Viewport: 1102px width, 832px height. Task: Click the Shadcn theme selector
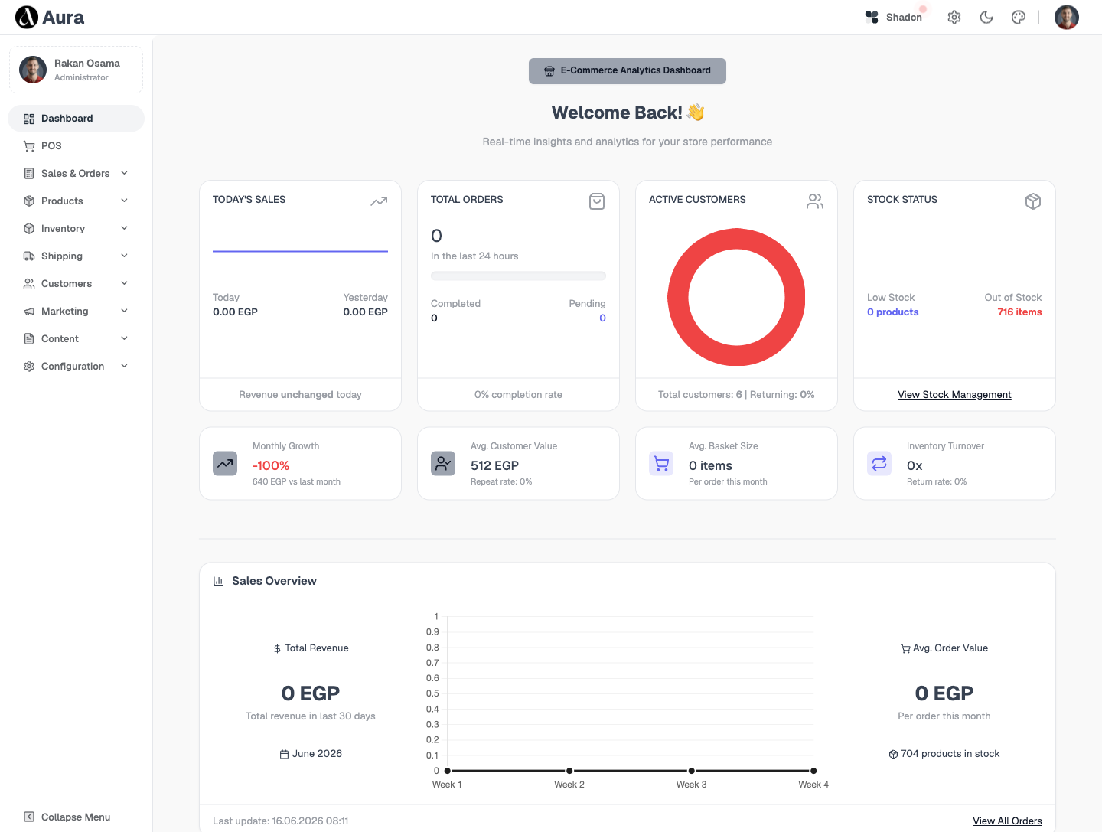pyautogui.click(x=894, y=17)
